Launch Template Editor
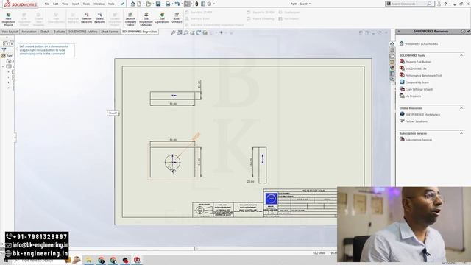The height and width of the screenshot is (265, 471). point(130,19)
